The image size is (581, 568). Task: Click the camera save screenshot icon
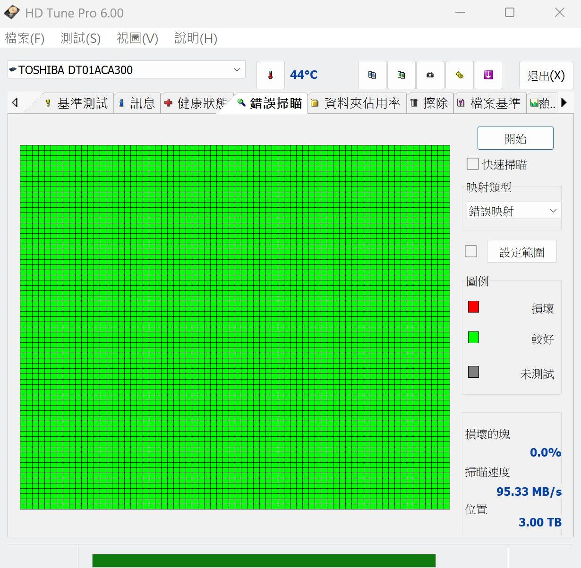tap(430, 75)
